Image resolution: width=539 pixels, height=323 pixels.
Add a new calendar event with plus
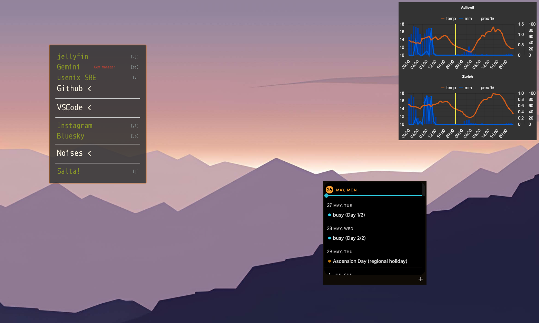(x=421, y=279)
